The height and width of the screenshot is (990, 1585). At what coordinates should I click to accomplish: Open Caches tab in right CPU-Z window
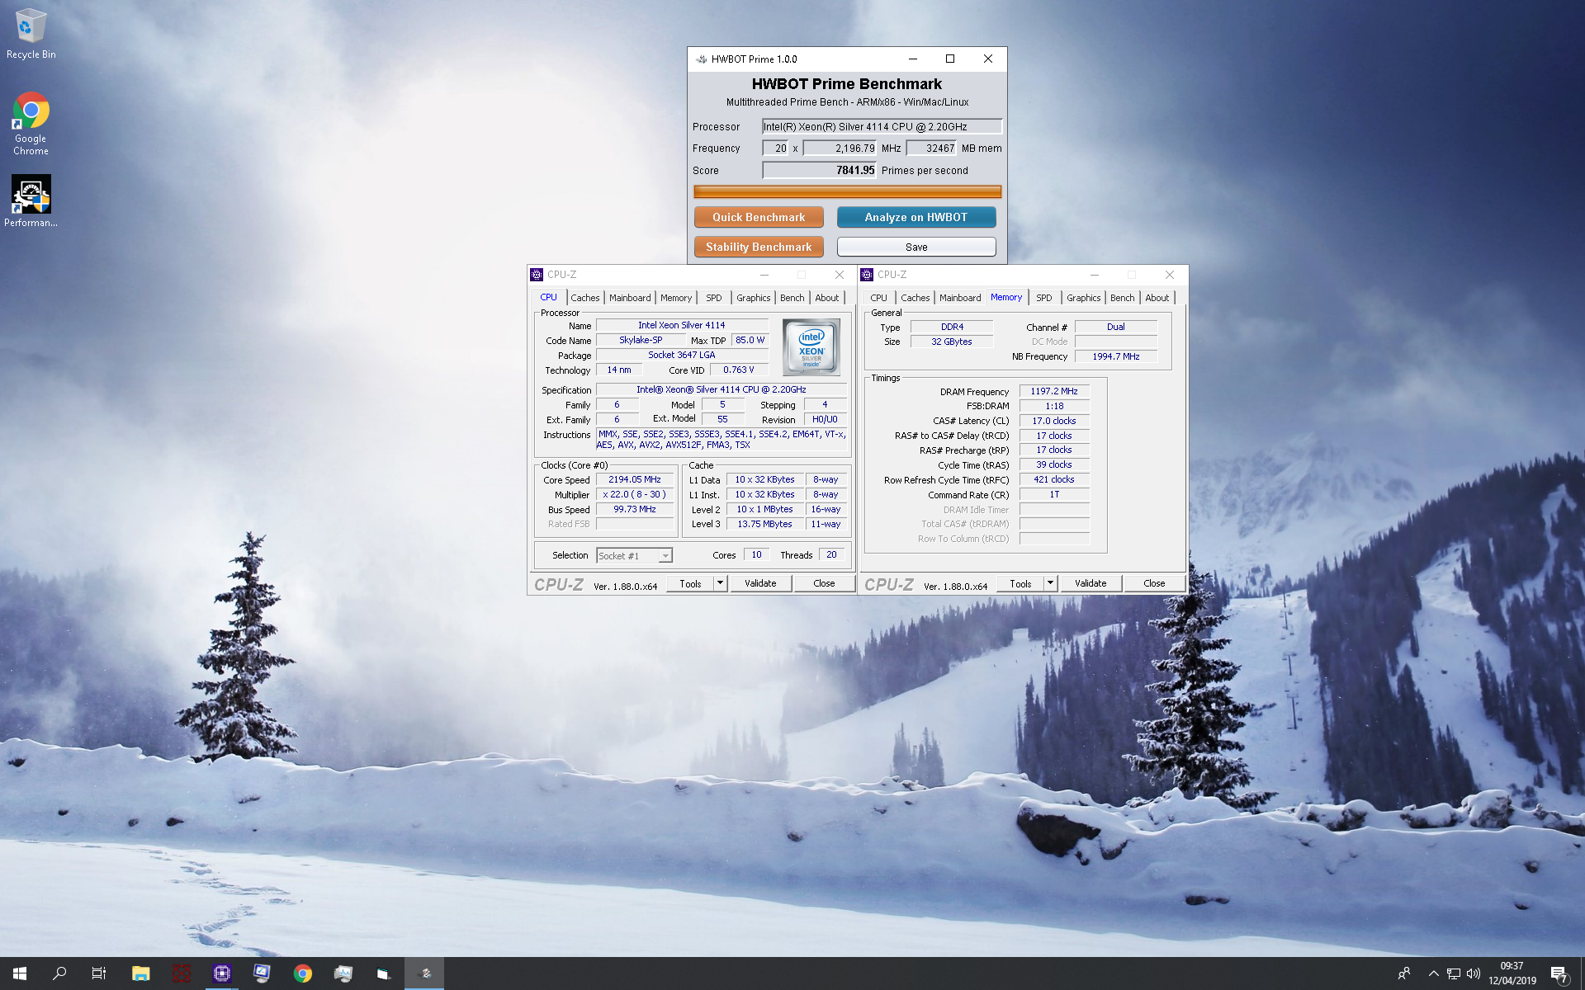[915, 298]
